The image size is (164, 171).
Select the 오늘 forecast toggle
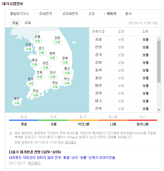15,23
